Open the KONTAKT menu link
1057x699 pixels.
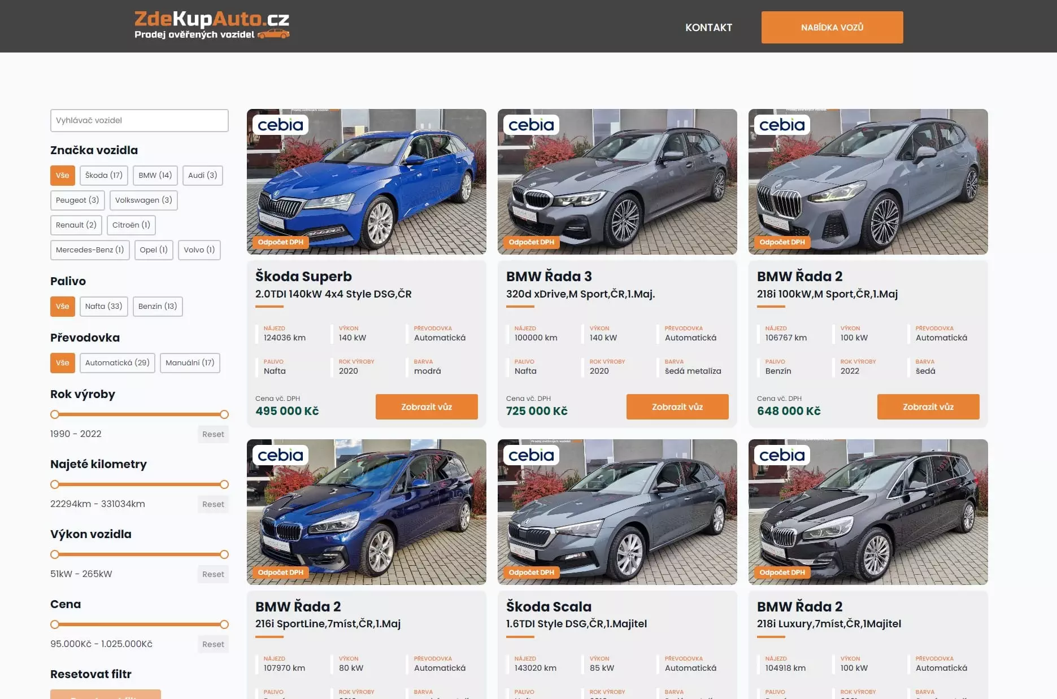click(x=708, y=27)
